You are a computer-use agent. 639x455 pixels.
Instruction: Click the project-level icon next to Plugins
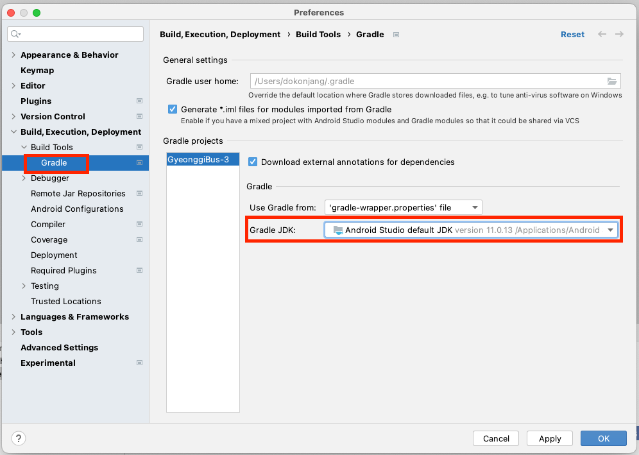coord(139,101)
